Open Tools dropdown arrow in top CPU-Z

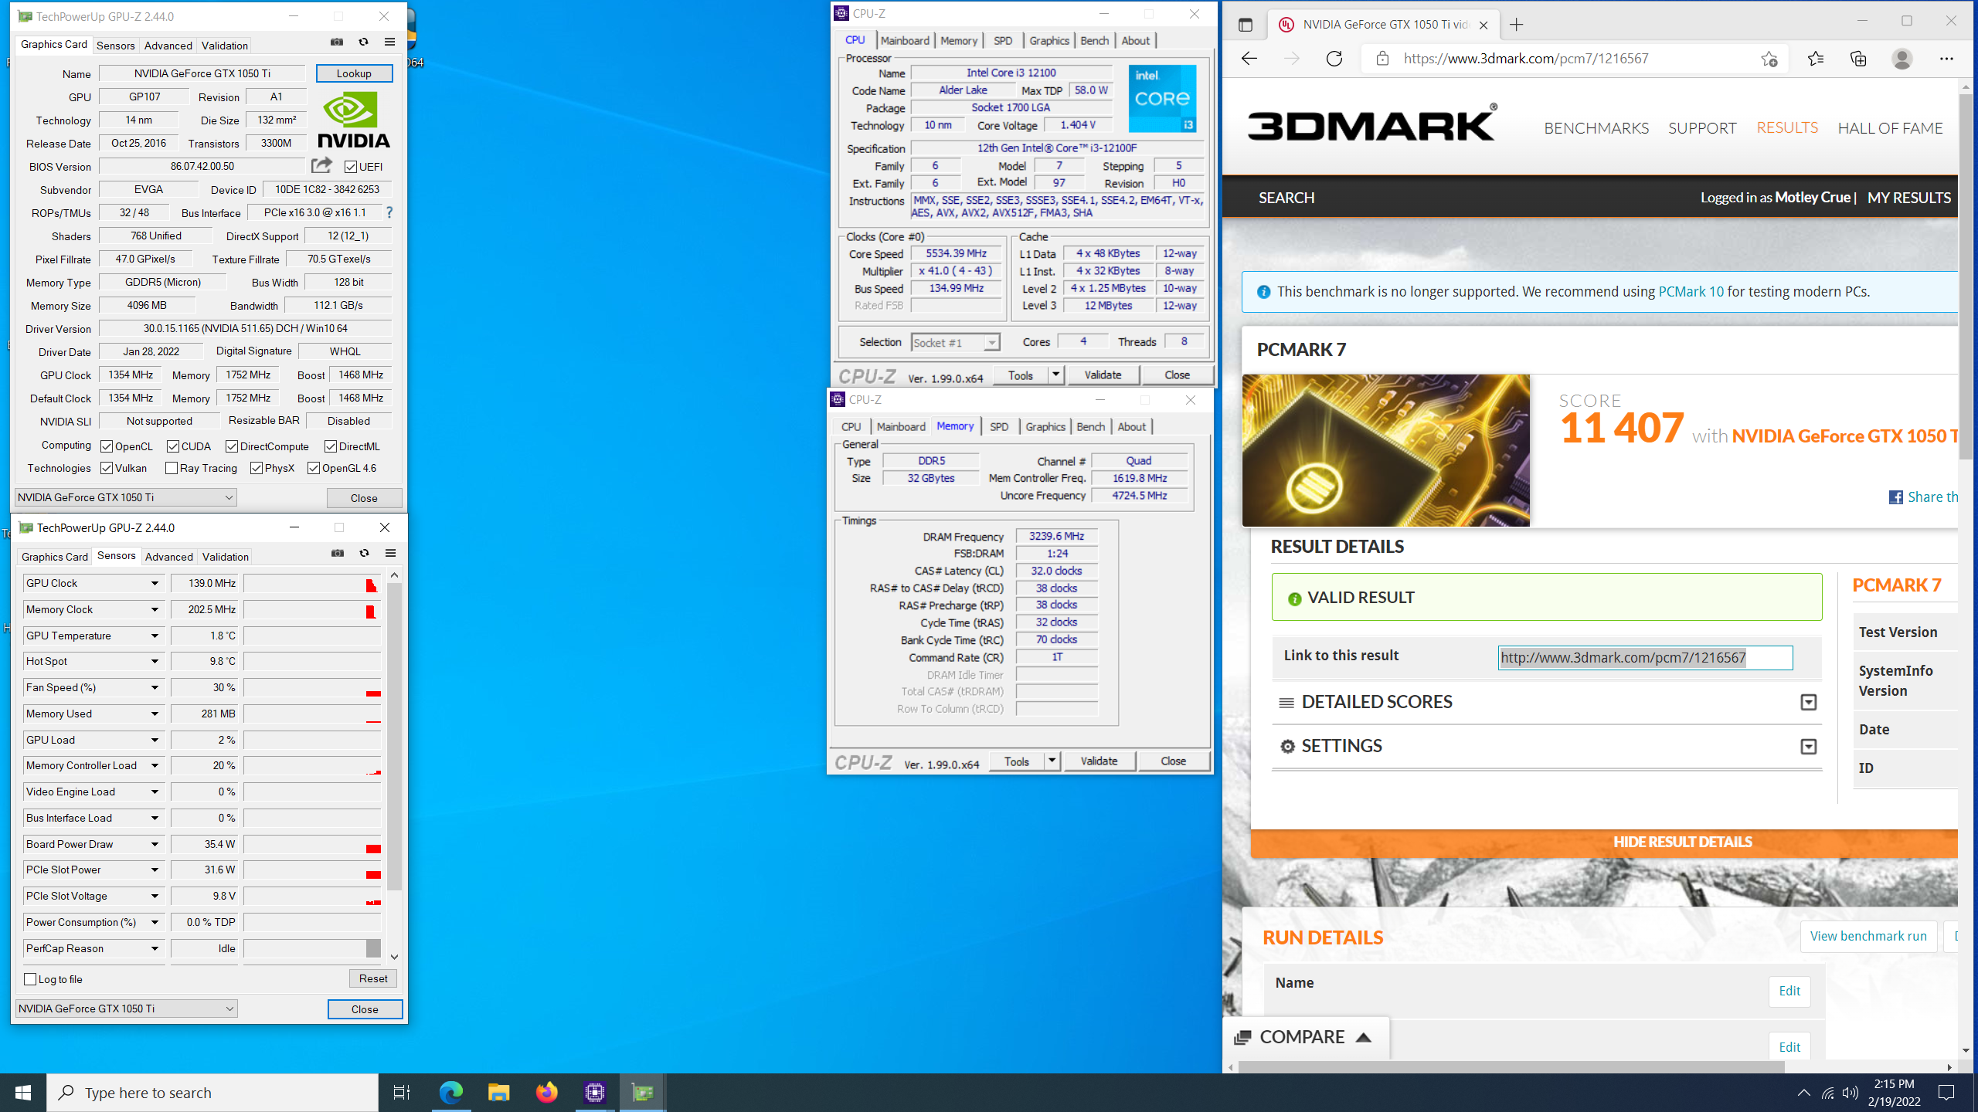click(1056, 375)
